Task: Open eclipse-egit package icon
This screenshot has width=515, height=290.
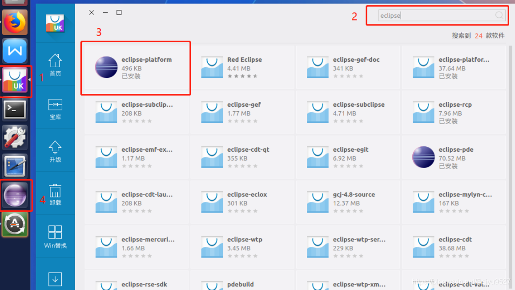Action: (x=318, y=157)
